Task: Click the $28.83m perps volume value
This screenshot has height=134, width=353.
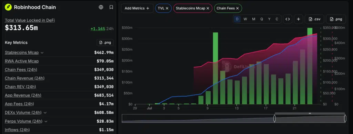Action: pyautogui.click(x=105, y=121)
